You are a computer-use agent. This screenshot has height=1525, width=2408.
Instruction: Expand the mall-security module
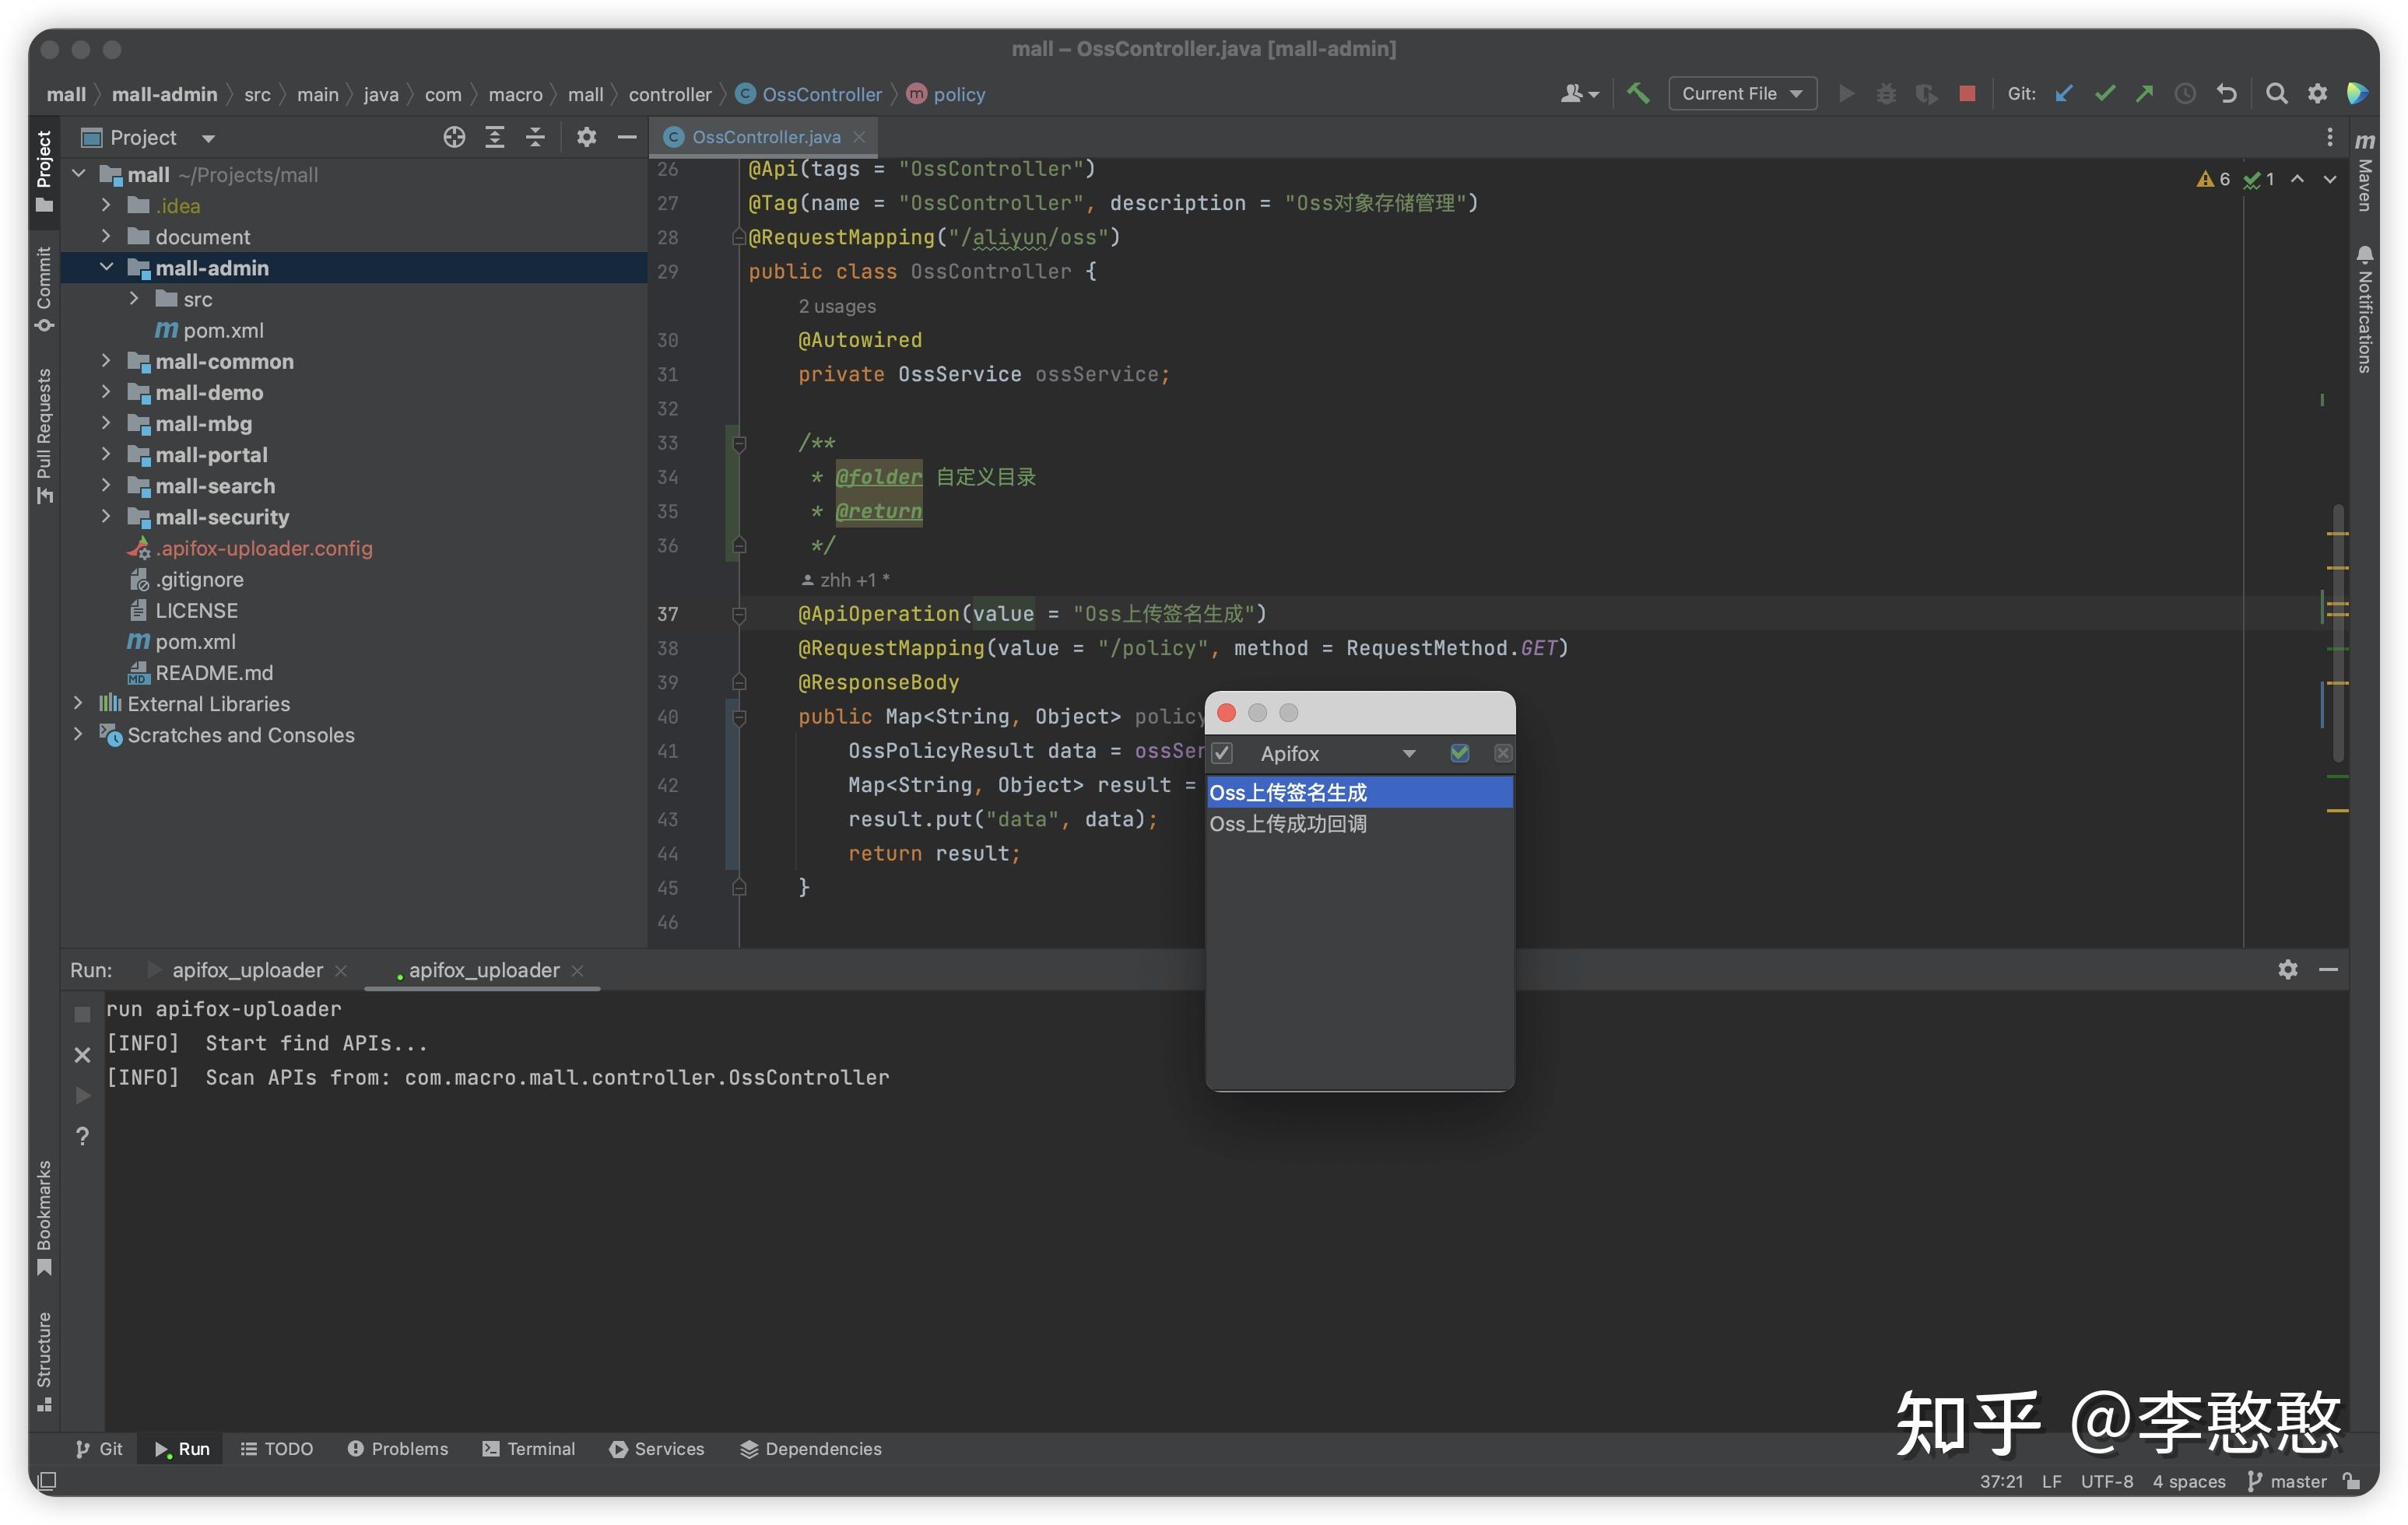[106, 516]
